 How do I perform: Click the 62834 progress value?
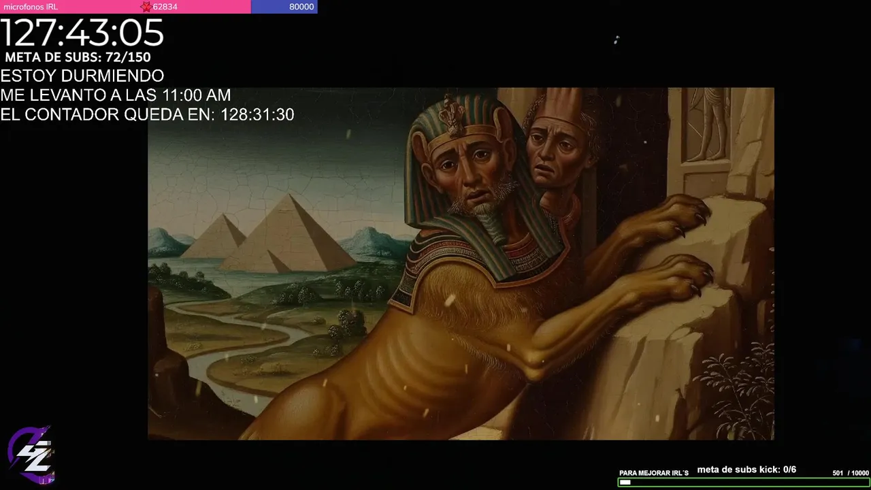coord(165,7)
